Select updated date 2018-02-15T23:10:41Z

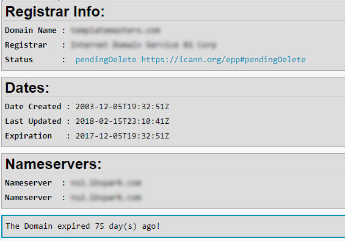(x=122, y=121)
